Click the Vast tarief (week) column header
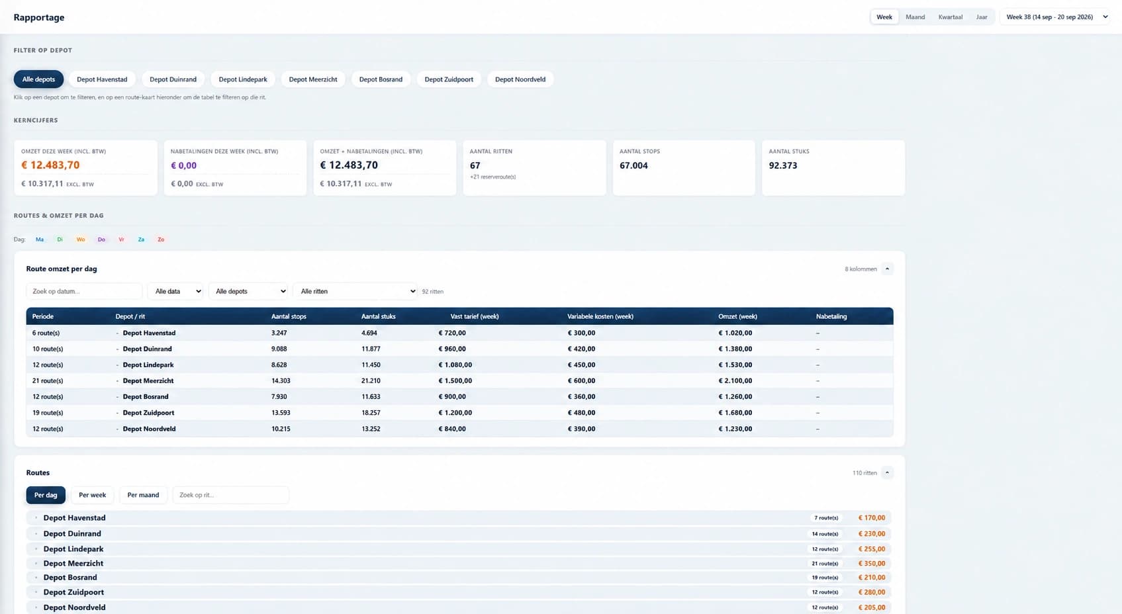 pos(475,316)
